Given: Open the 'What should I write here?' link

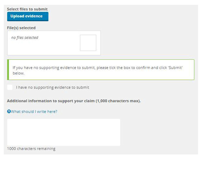Looking at the screenshot, I should coord(34,112).
